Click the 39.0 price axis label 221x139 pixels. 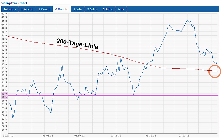4,35
